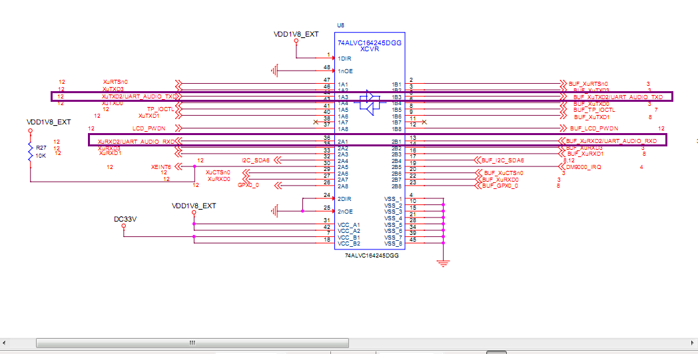Select the DC33V power symbol circle
This screenshot has height=354, width=698.
(124, 226)
